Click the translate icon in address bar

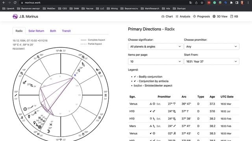tap(191, 3)
